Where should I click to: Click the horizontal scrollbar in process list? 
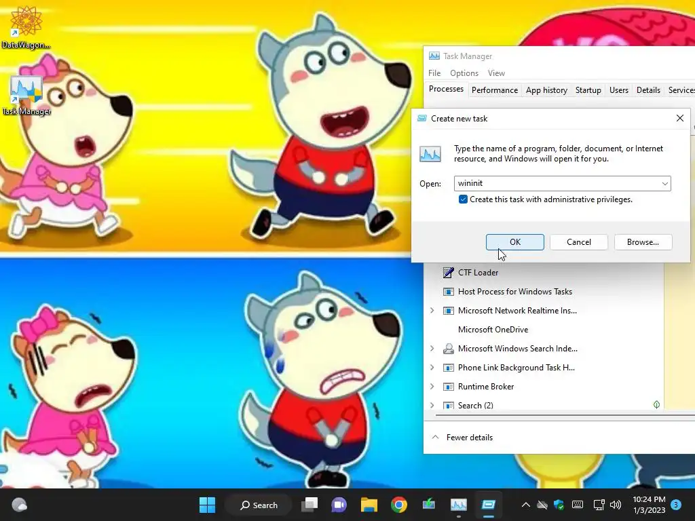pos(565,415)
